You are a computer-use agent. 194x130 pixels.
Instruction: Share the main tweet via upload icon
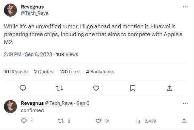point(170,88)
